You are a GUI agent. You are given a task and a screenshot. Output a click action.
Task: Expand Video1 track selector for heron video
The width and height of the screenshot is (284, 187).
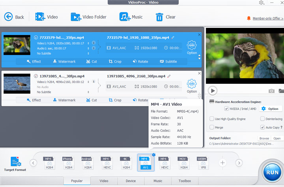click(88, 82)
